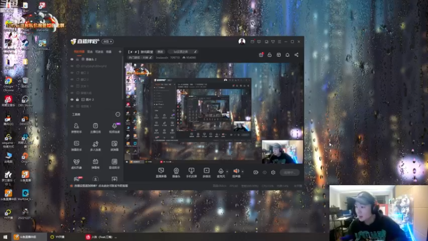The height and width of the screenshot is (241, 428).
Task: Open the settings gear in bottom toolbar
Action: [x=273, y=172]
